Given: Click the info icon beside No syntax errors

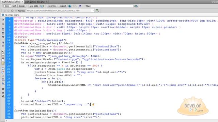Looking at the screenshot, I should tap(3, 15).
